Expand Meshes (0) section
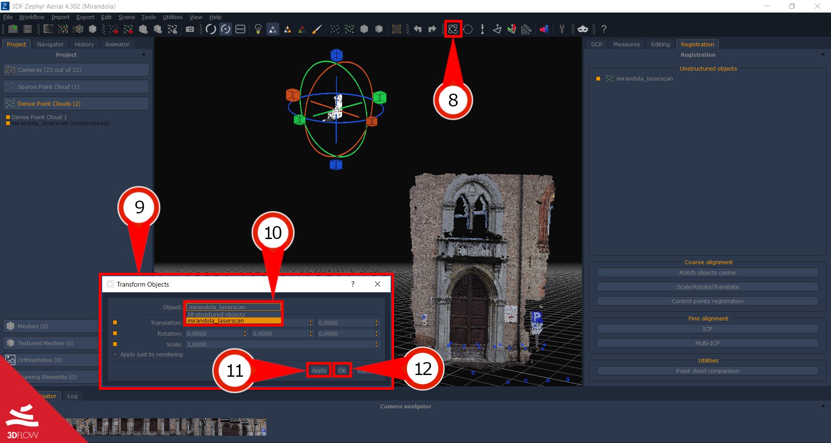831x443 pixels. click(51, 326)
